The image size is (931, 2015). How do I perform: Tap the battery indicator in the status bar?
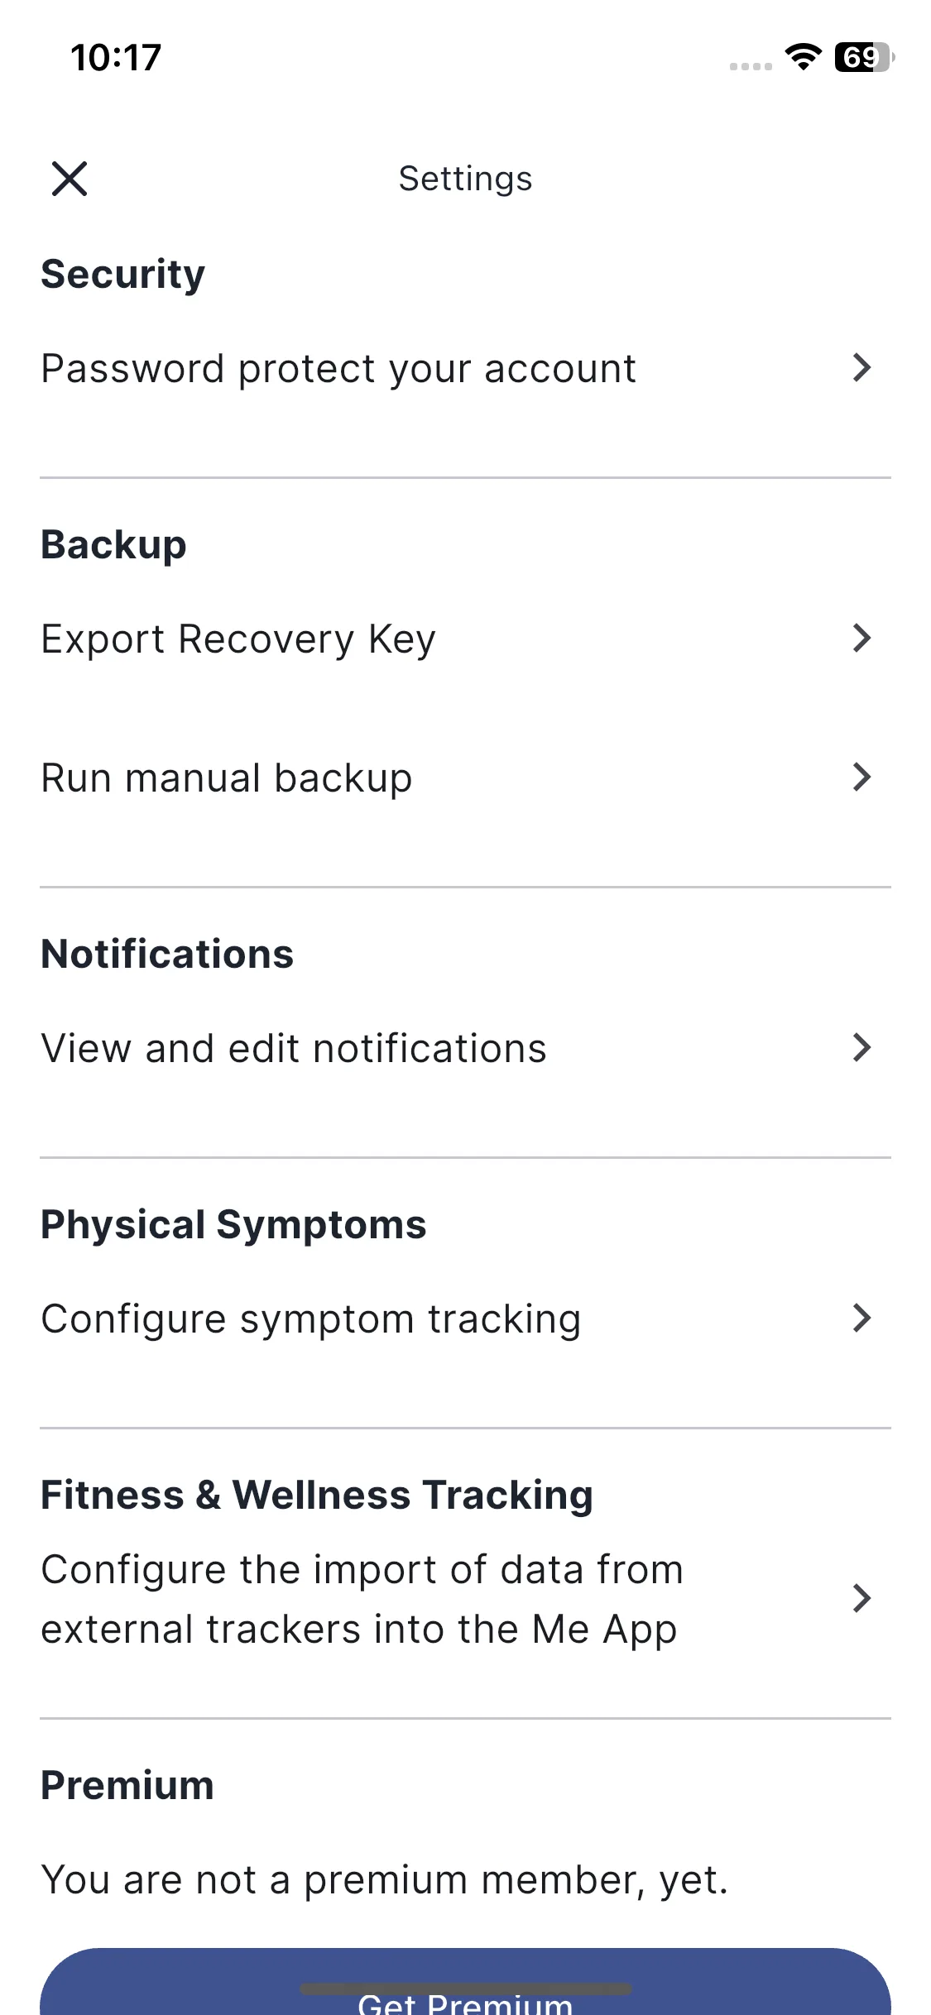coord(864,57)
